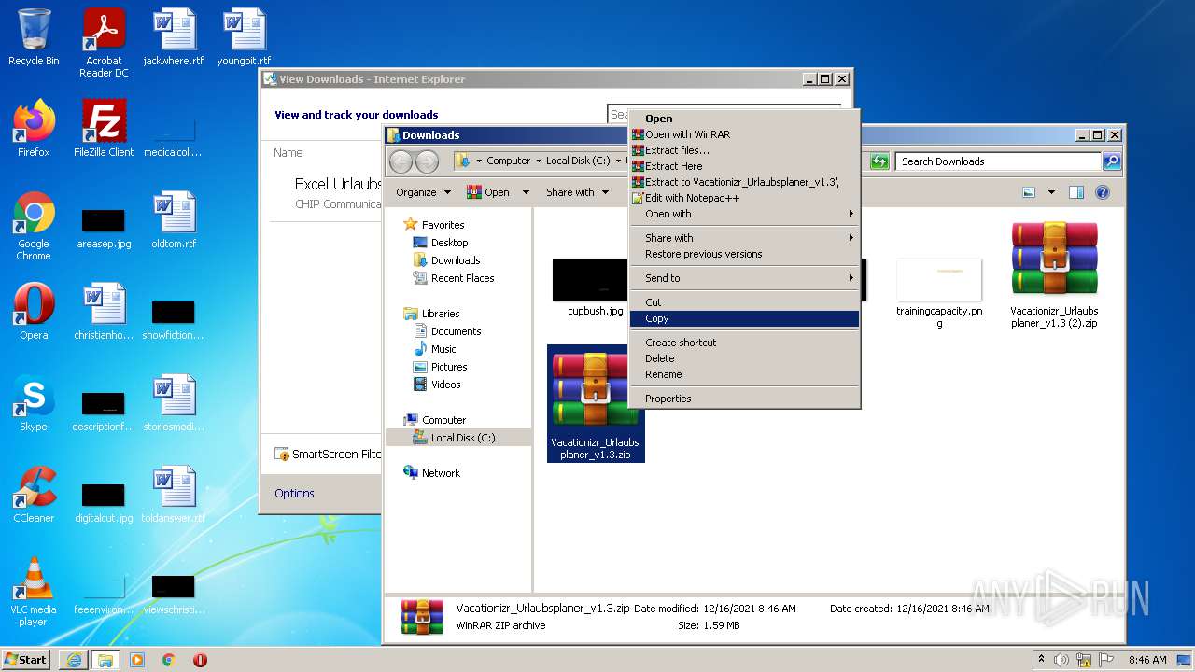Open the Share with toolbar dropdown
1195x672 pixels.
coord(577,192)
